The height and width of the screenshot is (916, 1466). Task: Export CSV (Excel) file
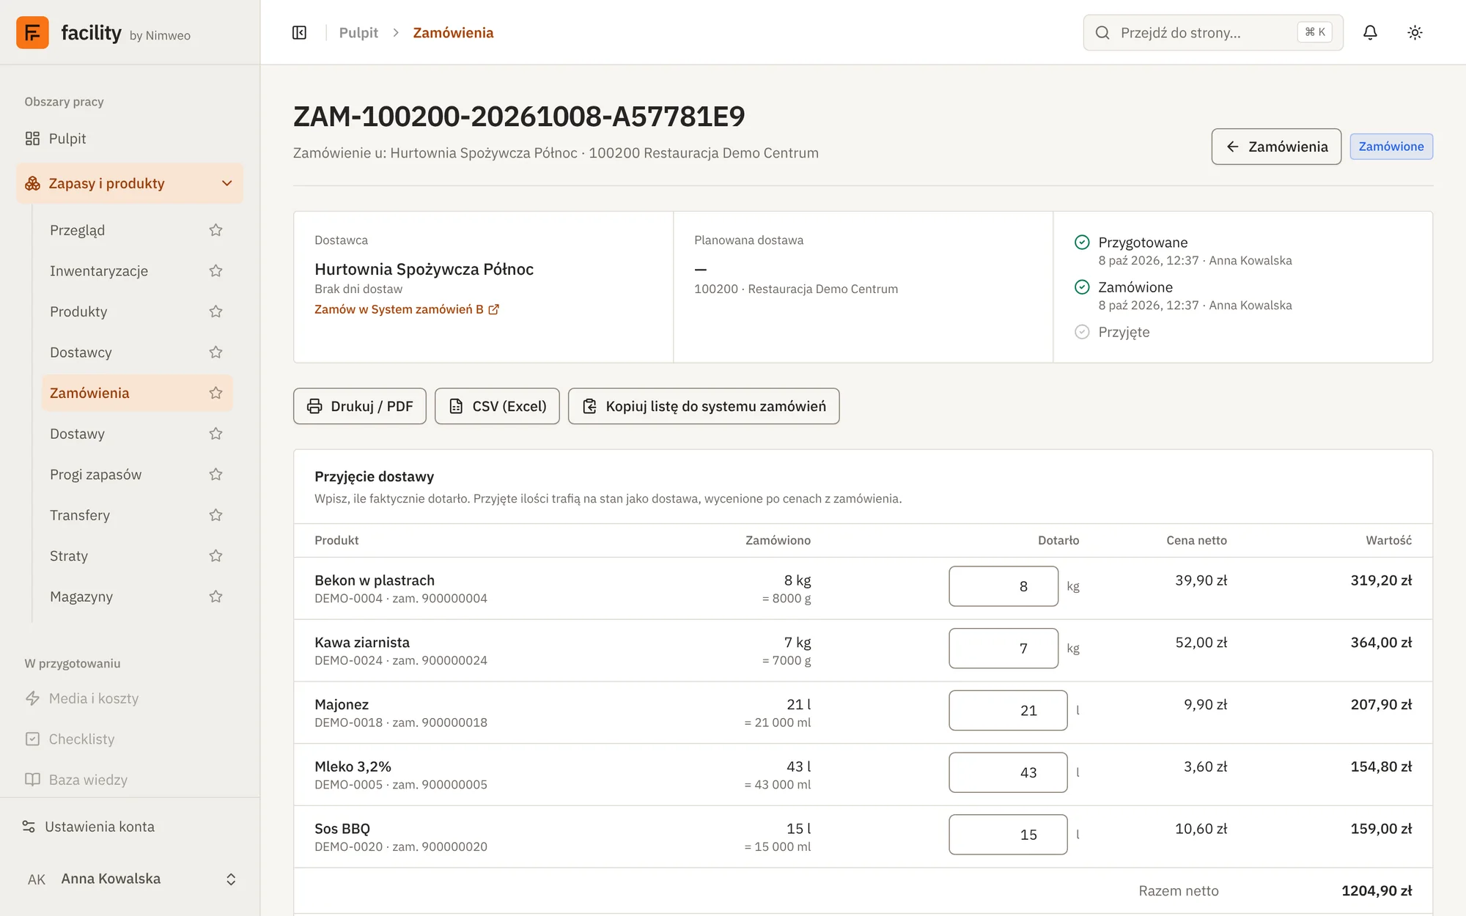(497, 406)
